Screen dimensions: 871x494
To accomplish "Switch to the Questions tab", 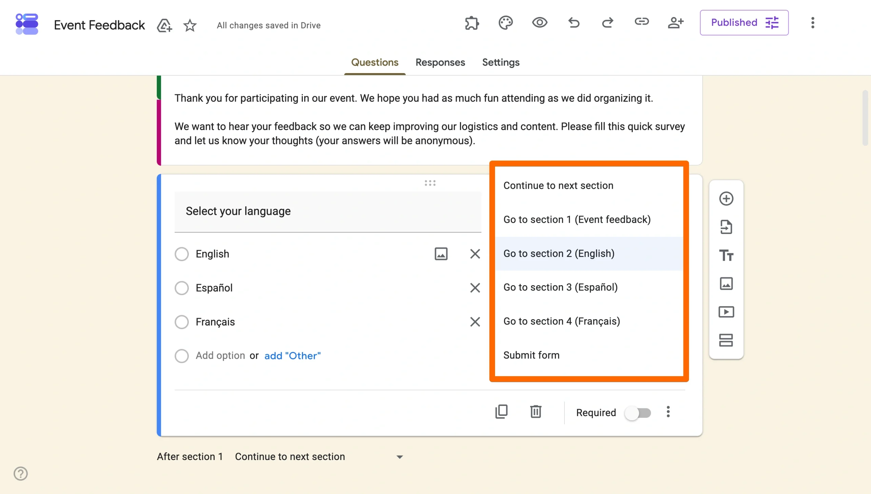I will point(375,63).
